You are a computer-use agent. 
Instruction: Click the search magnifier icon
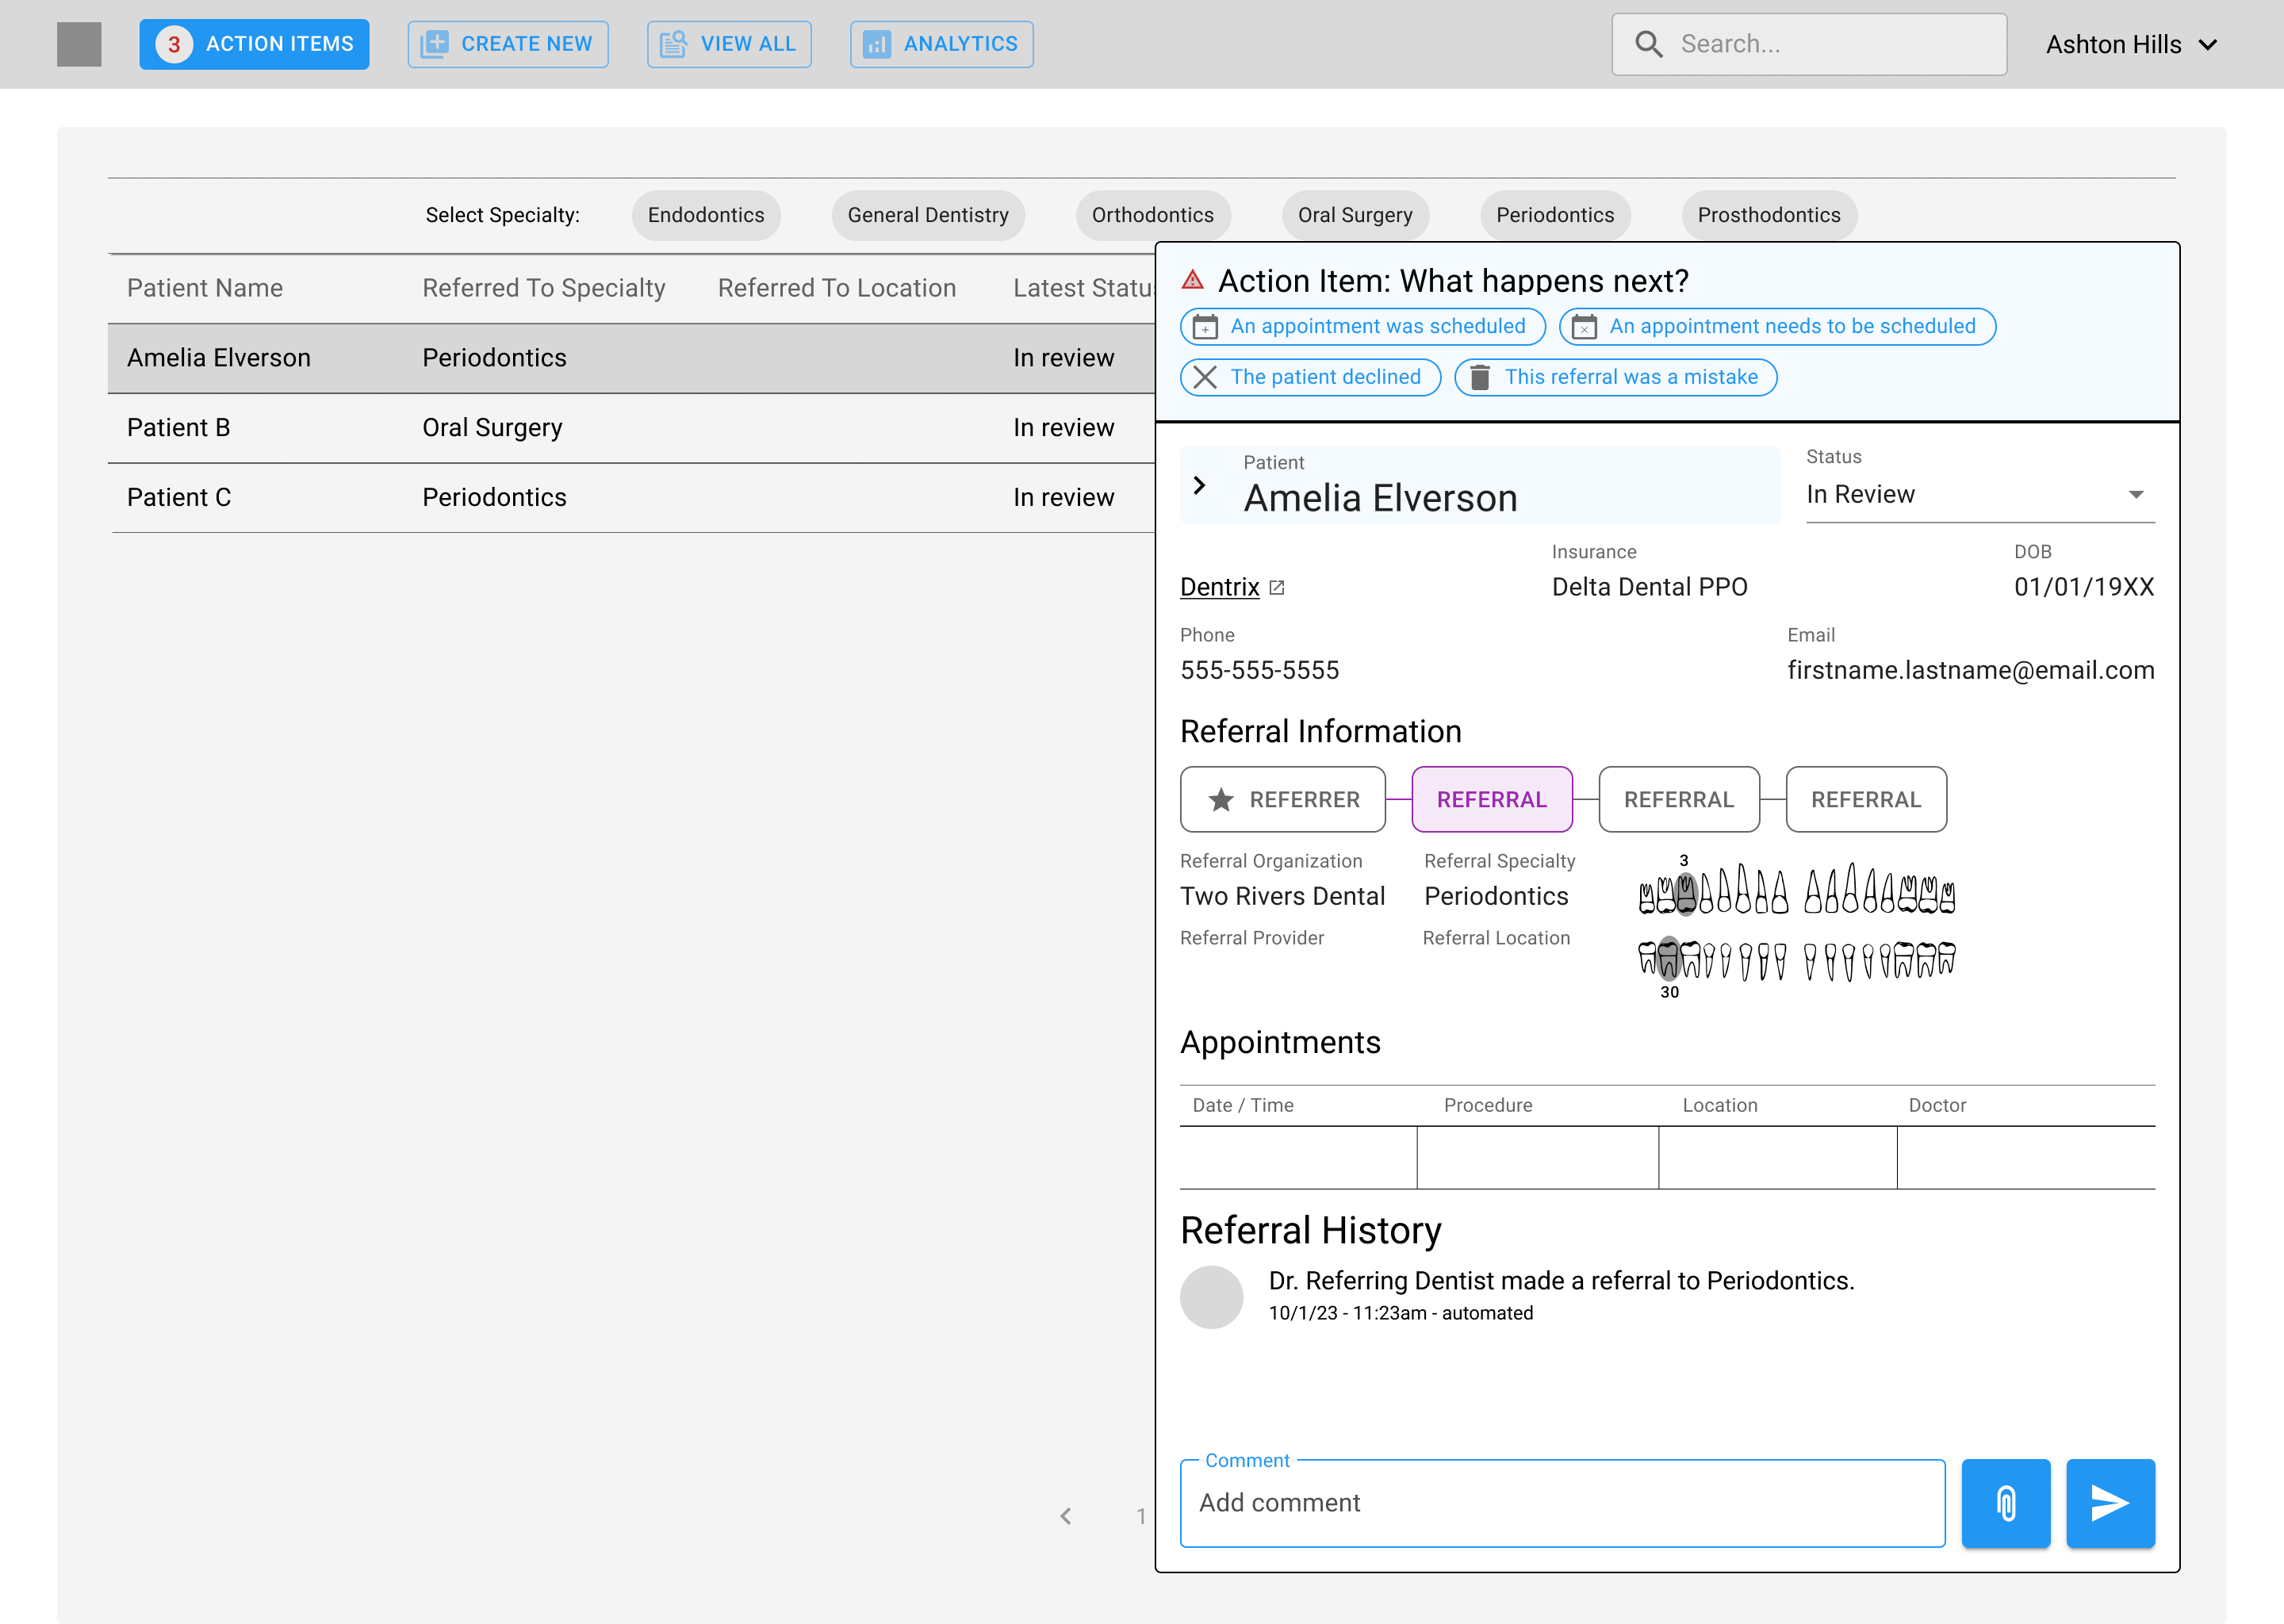(1648, 44)
